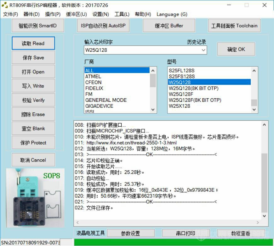Click the 擦除 Erase button
The image size is (274, 246).
[x=33, y=114]
